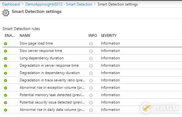This screenshot has width=182, height=117.
Task: Click enabled checkmark for Degradation in server response time
Action: [6, 66]
